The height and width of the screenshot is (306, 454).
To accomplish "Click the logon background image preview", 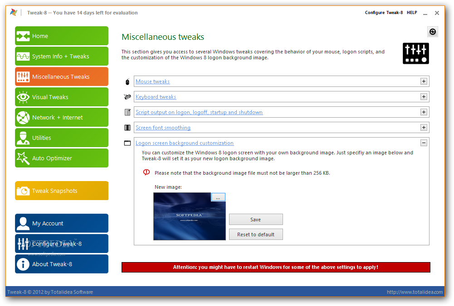I will tap(190, 216).
